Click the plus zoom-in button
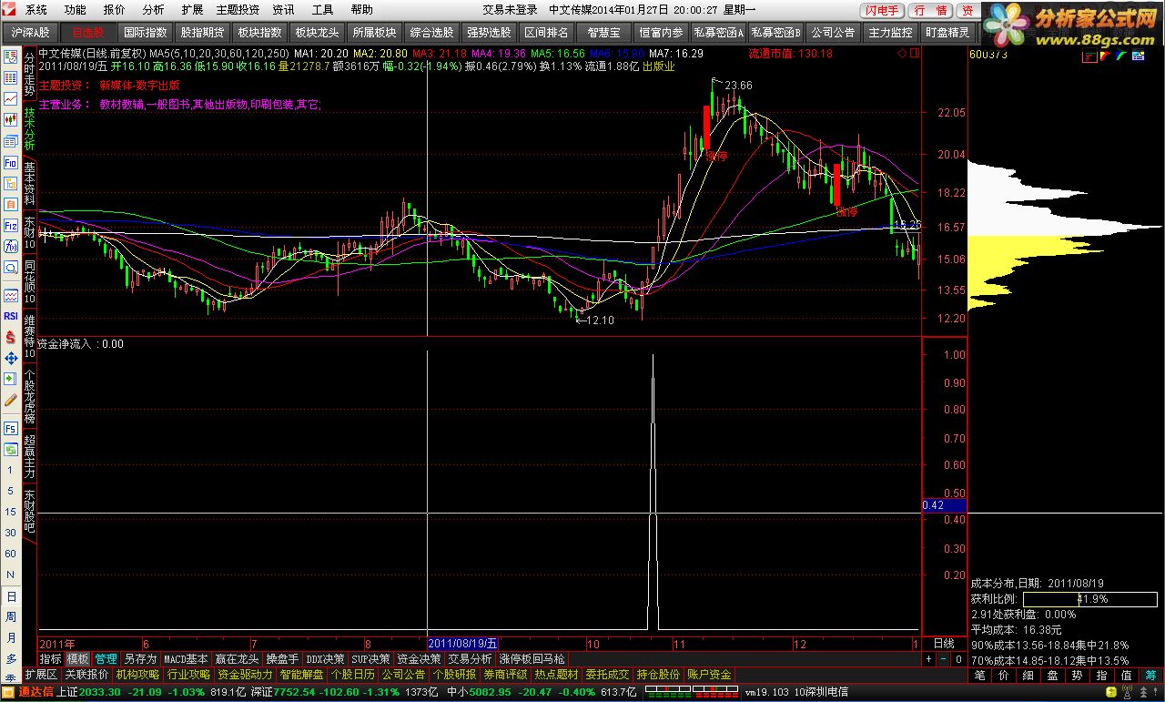This screenshot has height=702, width=1165. click(x=929, y=658)
